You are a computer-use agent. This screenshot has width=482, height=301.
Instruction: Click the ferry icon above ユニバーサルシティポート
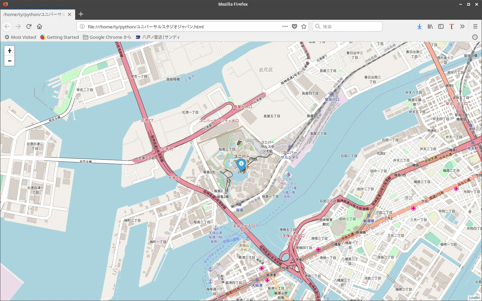(x=288, y=174)
